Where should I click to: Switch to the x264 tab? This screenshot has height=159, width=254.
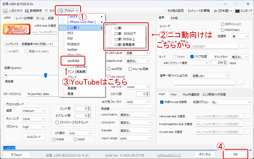click(x=7, y=18)
